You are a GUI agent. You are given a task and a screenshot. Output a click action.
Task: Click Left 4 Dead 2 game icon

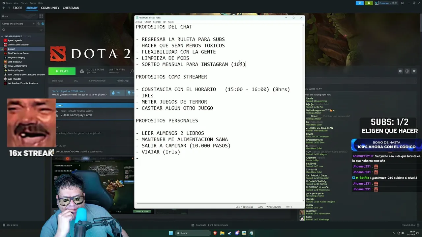(5, 62)
